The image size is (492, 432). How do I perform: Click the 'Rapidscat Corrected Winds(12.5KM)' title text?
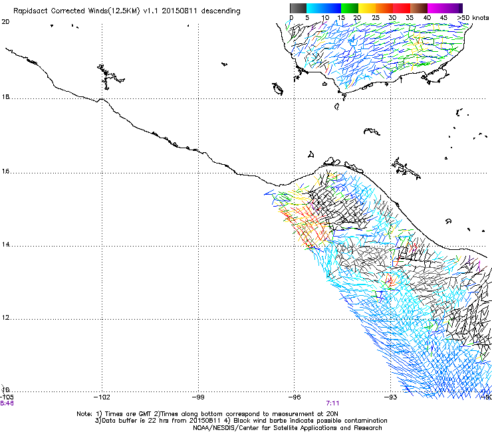(x=76, y=11)
